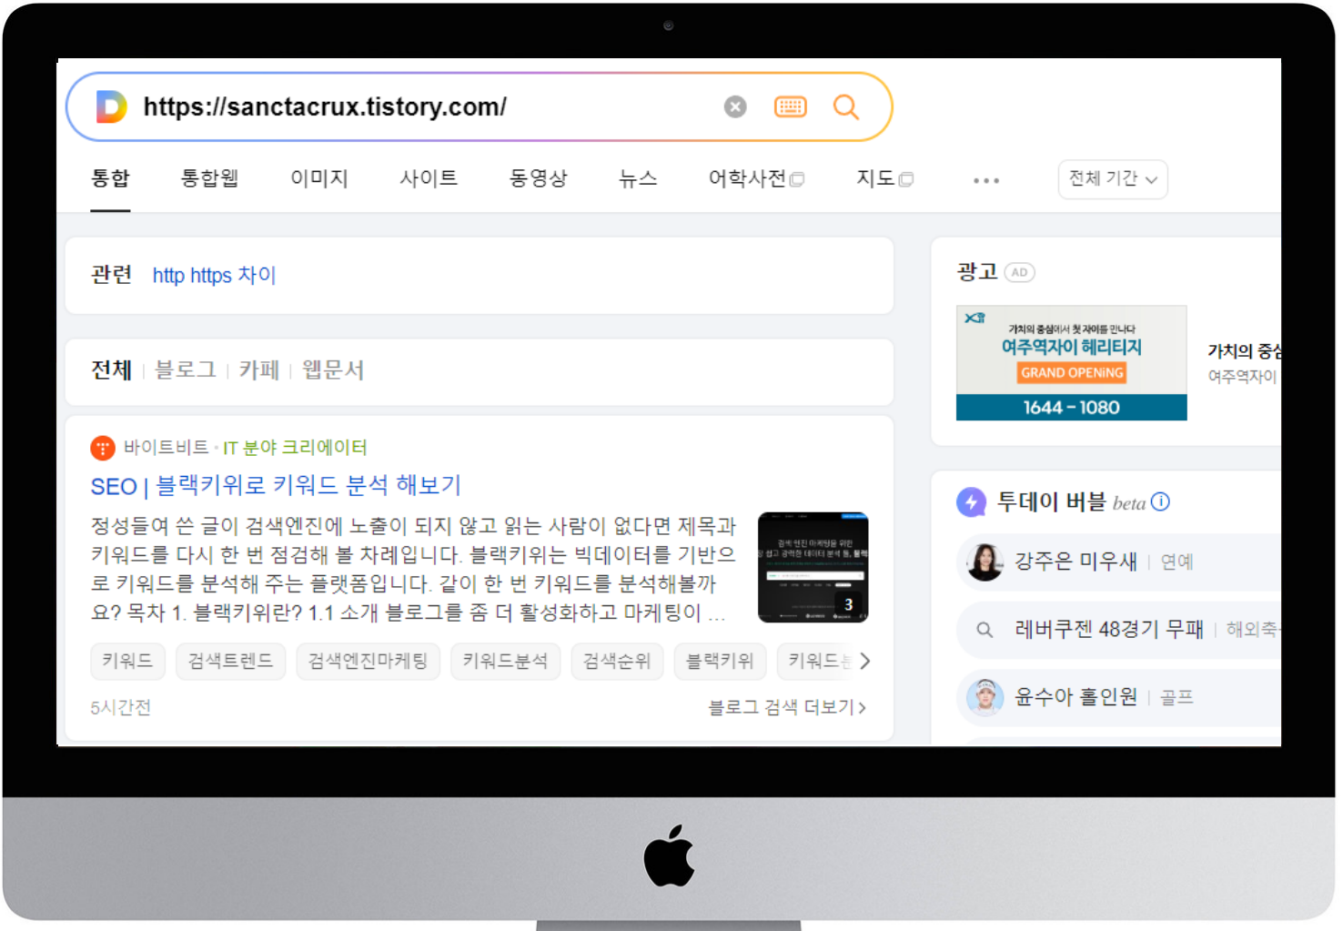Click the 바이트비트 orange profile icon
The height and width of the screenshot is (931, 1343).
103,448
